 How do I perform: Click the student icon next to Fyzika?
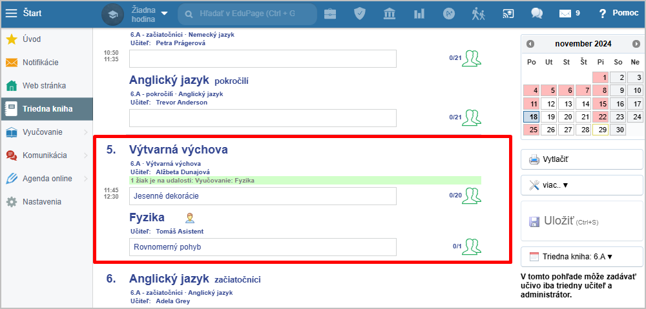[189, 217]
